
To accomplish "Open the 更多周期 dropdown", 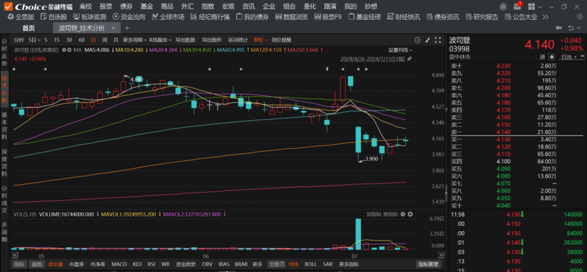I will pyautogui.click(x=135, y=40).
